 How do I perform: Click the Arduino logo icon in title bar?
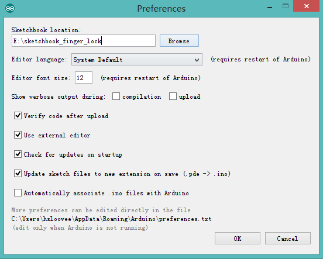click(x=10, y=8)
